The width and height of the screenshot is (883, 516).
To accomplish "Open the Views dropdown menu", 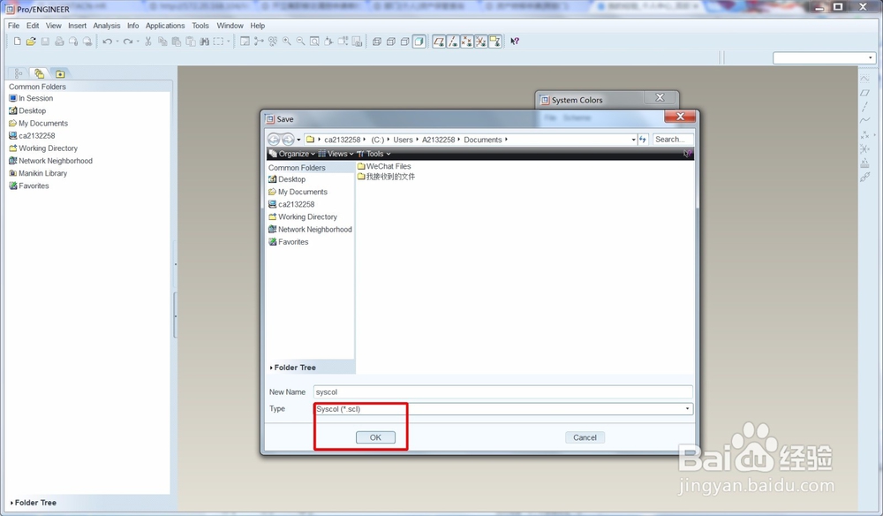I will click(x=336, y=154).
